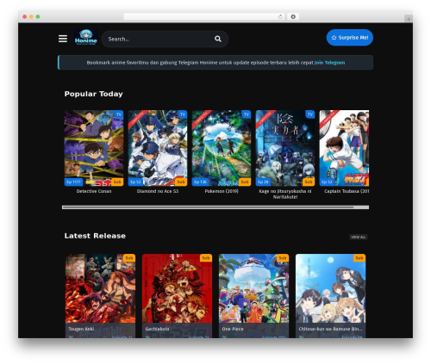Click One Piece title text
Screen dimensions: 431x364
[233, 329]
